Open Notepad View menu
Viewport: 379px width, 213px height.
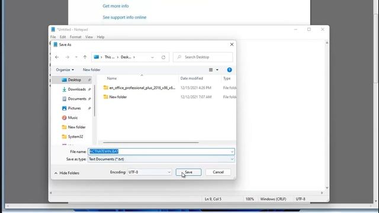pos(89,37)
